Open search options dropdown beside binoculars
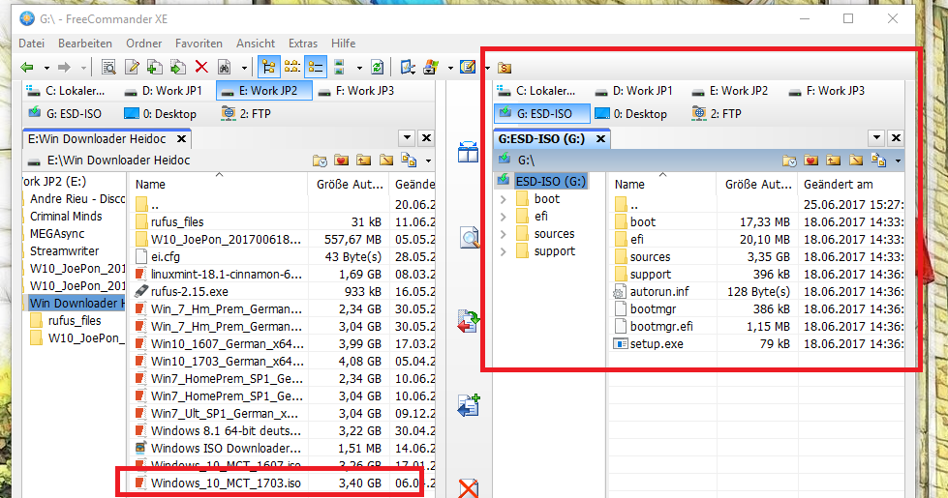Image resolution: width=948 pixels, height=498 pixels. [x=244, y=68]
